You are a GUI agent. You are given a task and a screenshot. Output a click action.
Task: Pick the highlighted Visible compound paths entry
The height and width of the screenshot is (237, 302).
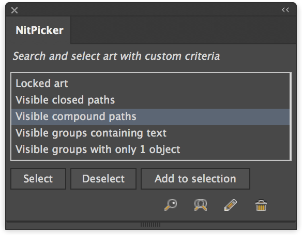(x=150, y=116)
